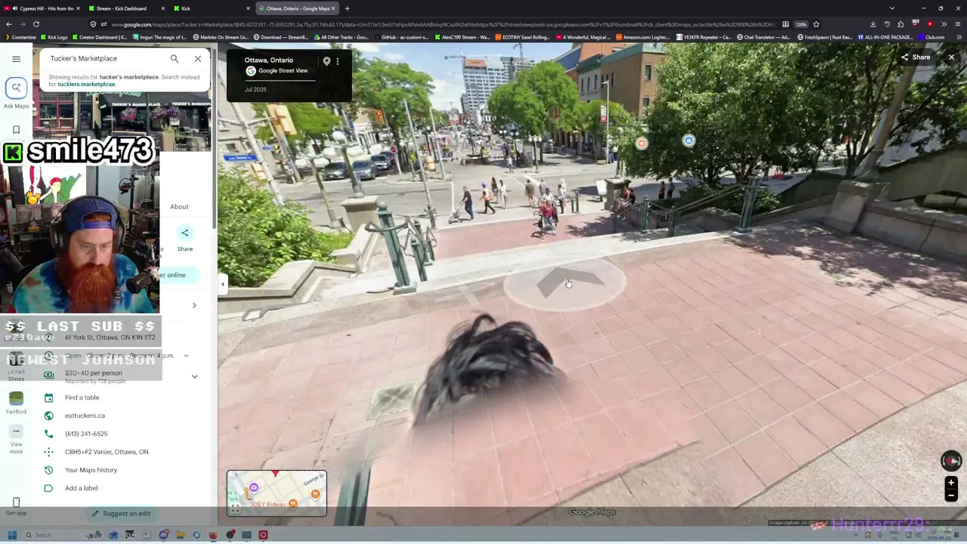Screen dimensions: 967x544
Task: Click the plus code icon
Action: coord(48,452)
